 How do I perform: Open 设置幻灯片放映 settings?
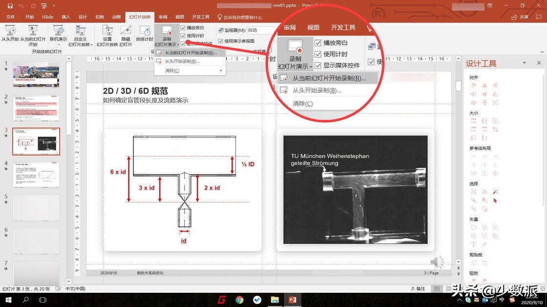click(x=107, y=36)
